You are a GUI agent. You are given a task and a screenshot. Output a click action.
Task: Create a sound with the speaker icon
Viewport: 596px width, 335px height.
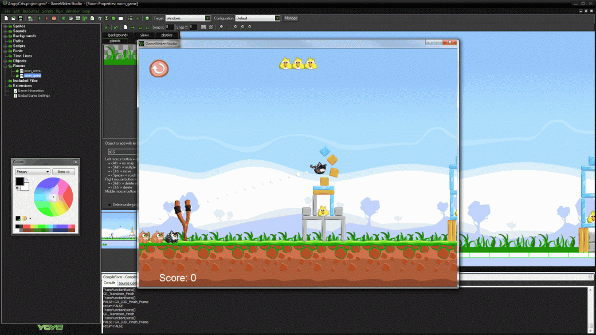pyautogui.click(x=70, y=18)
